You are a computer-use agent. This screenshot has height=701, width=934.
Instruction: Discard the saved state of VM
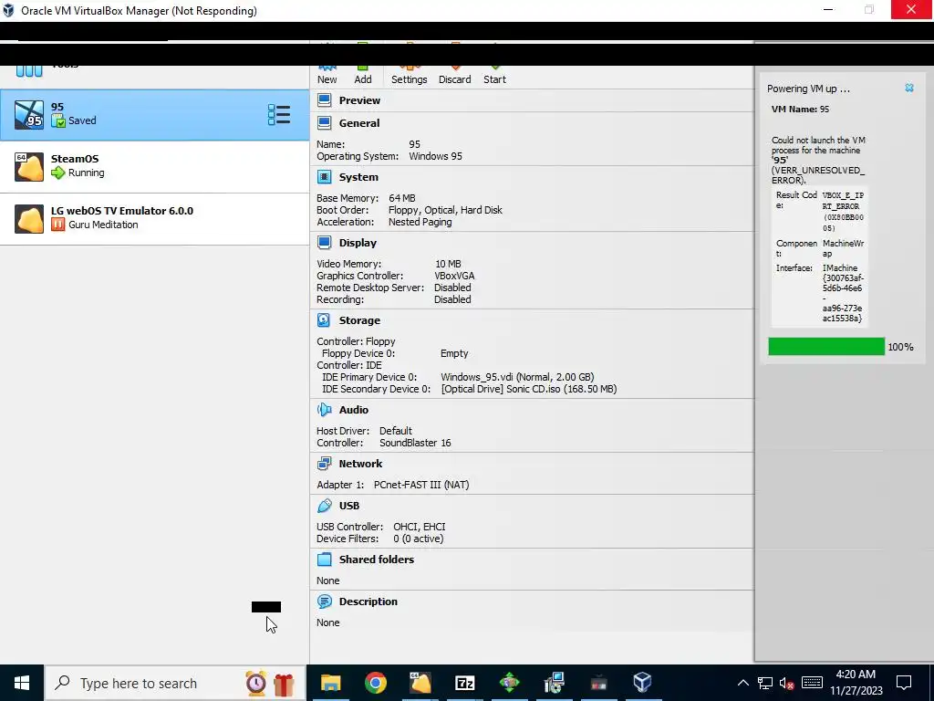click(x=454, y=75)
